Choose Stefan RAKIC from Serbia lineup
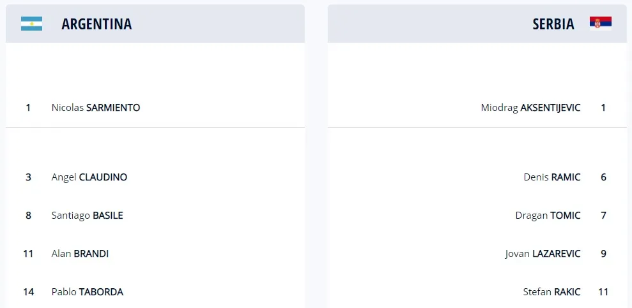This screenshot has height=308, width=632. 551,292
